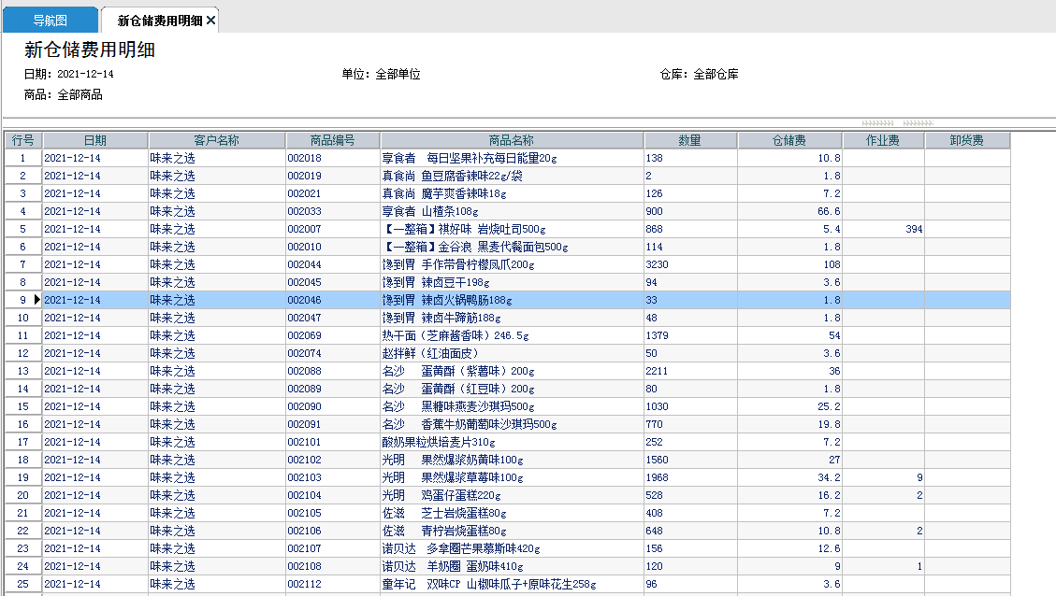
Task: Click the 仓储费 column header
Action: [x=789, y=140]
